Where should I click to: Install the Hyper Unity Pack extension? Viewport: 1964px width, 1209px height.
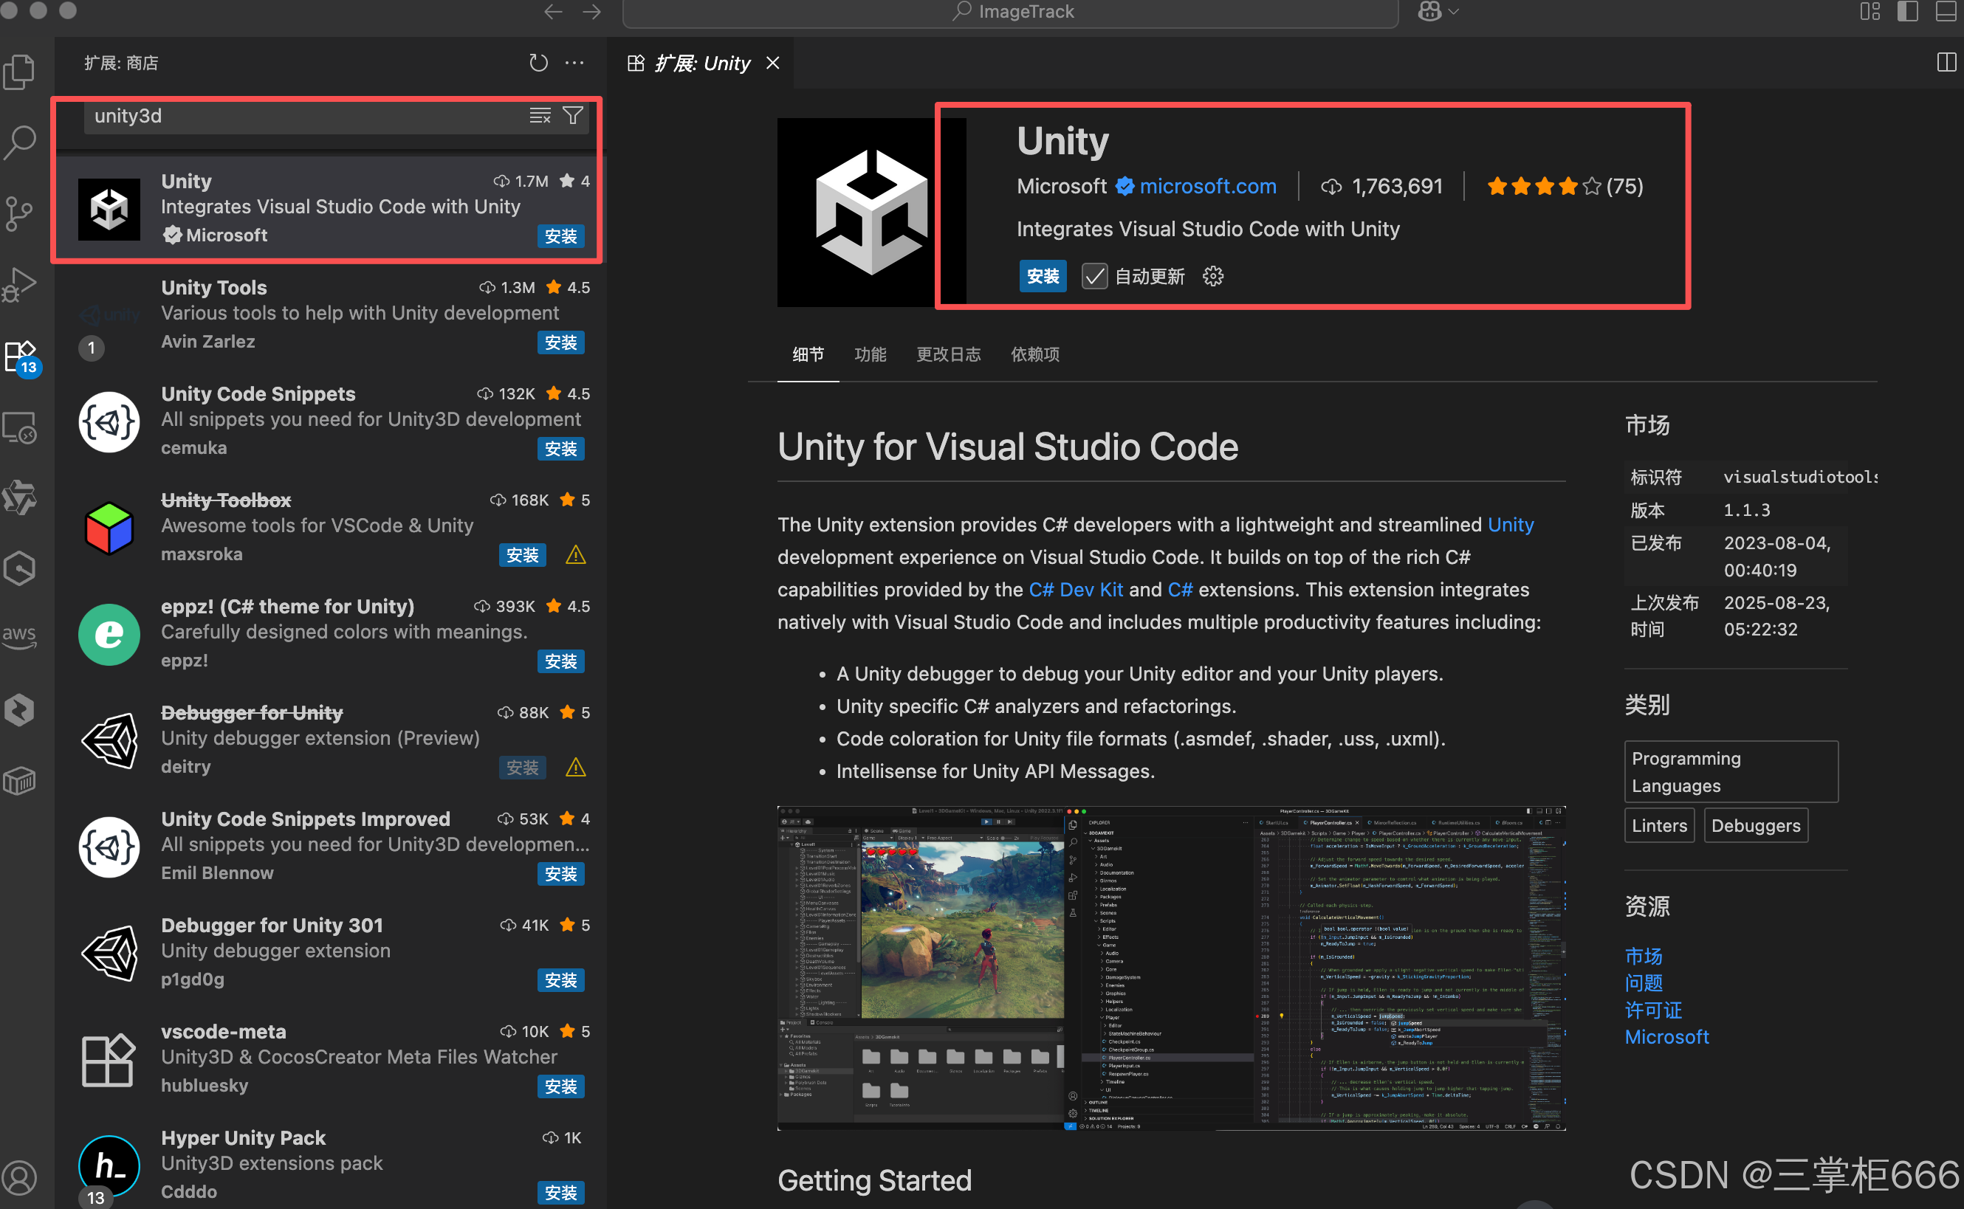click(560, 1193)
